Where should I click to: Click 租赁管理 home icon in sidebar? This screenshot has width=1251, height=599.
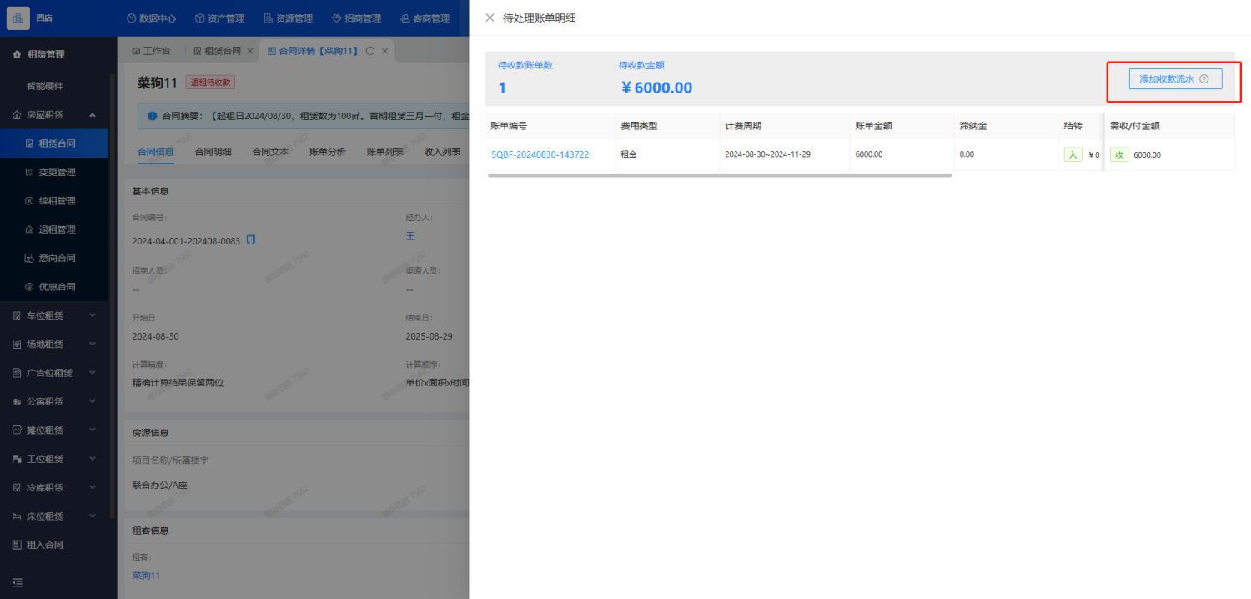click(17, 54)
